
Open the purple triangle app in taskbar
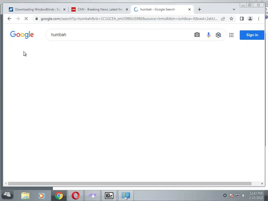[92, 196]
